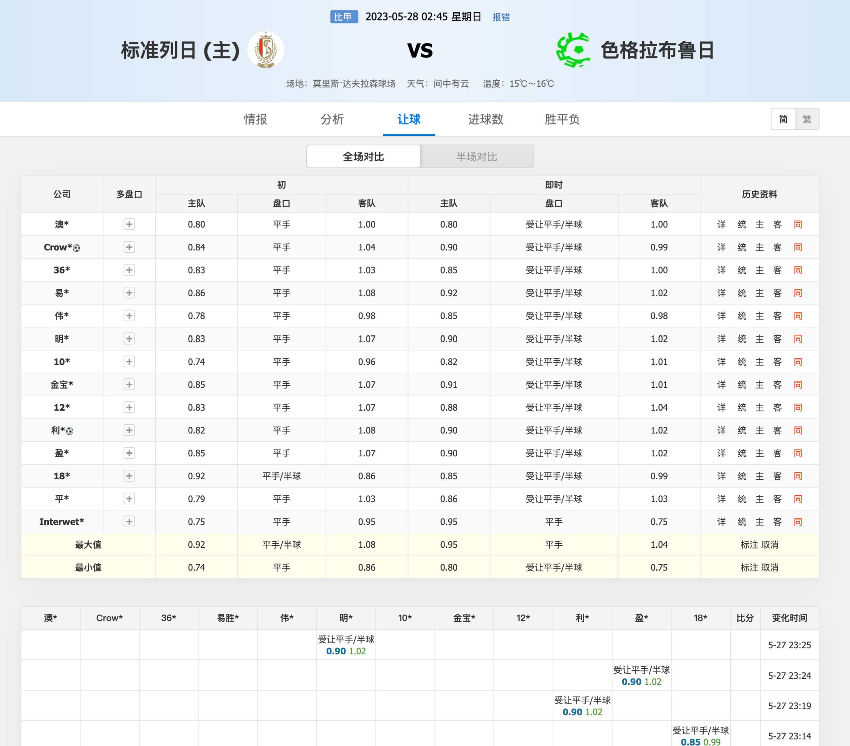Select 全场对比 full-match comparison
Image resolution: width=850 pixels, height=746 pixels.
click(363, 157)
